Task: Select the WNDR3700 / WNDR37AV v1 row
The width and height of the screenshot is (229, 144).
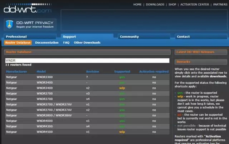Action: click(x=87, y=104)
